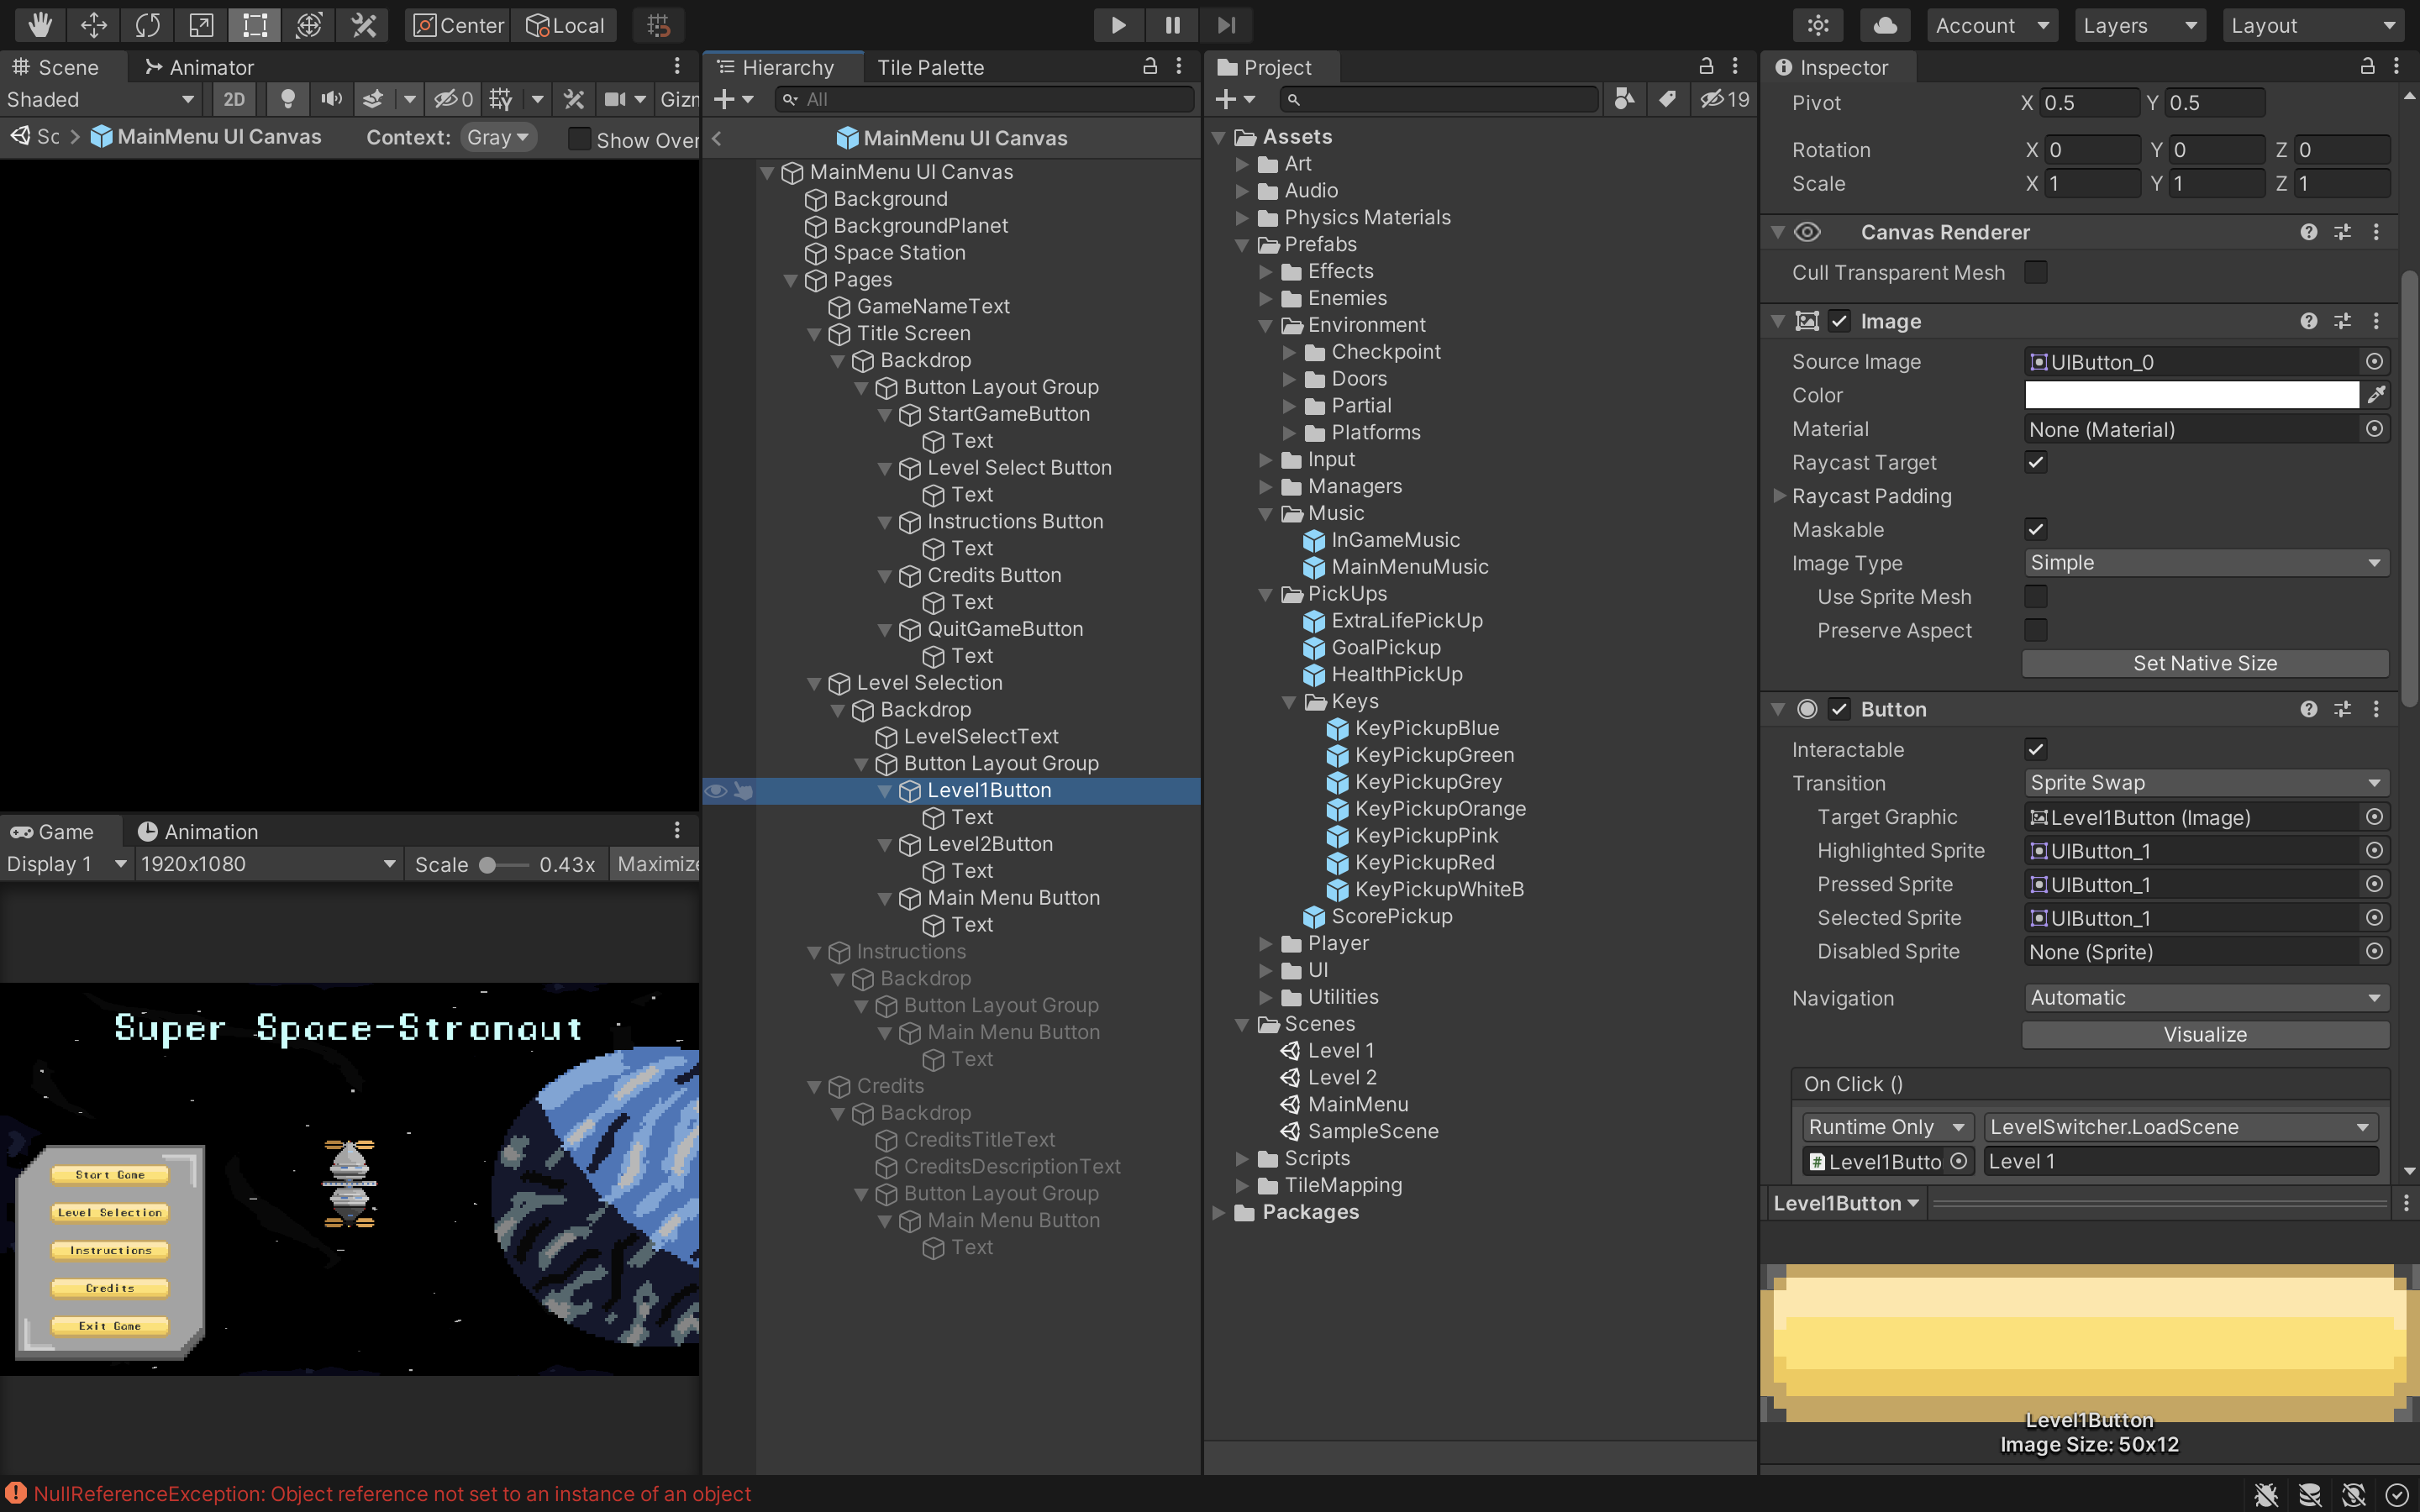The height and width of the screenshot is (1512, 2420).
Task: Toggle Maskable checkbox in Image component
Action: tap(2035, 529)
